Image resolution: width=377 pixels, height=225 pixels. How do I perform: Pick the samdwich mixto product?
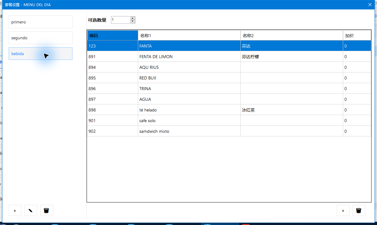tap(189, 131)
